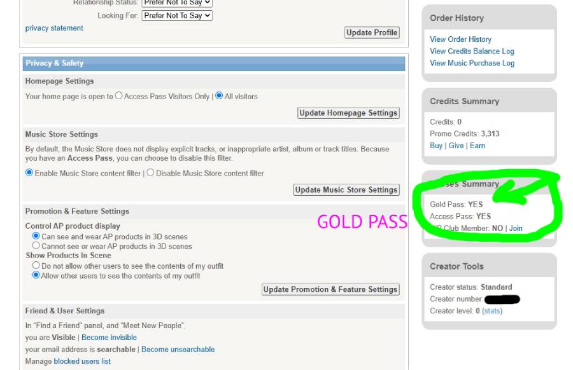Click the Become invisible link
The image size is (573, 370).
pyautogui.click(x=109, y=338)
